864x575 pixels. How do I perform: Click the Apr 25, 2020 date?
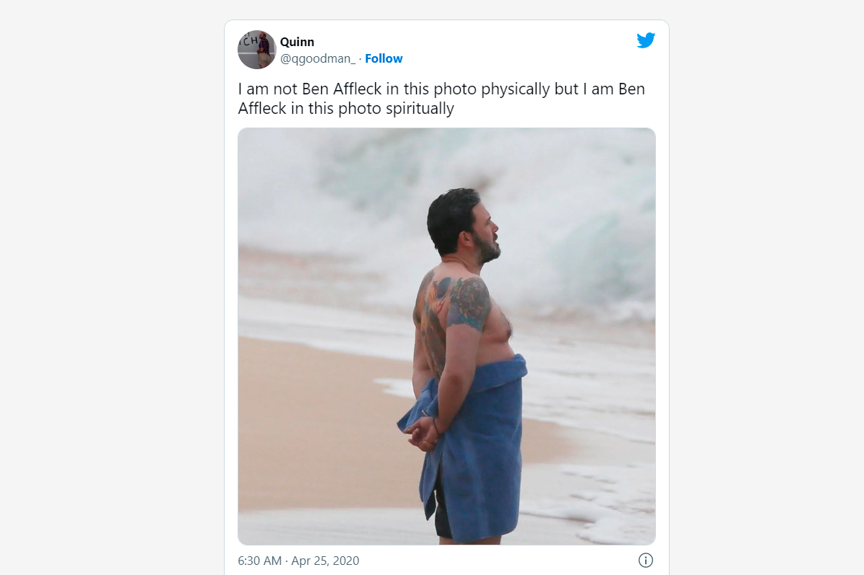pos(326,561)
